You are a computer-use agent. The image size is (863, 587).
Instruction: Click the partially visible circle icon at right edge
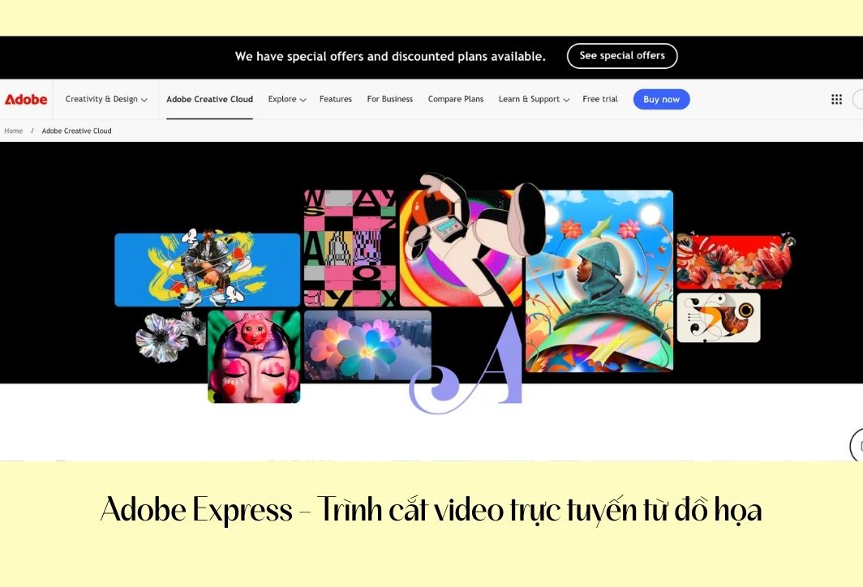(x=857, y=444)
